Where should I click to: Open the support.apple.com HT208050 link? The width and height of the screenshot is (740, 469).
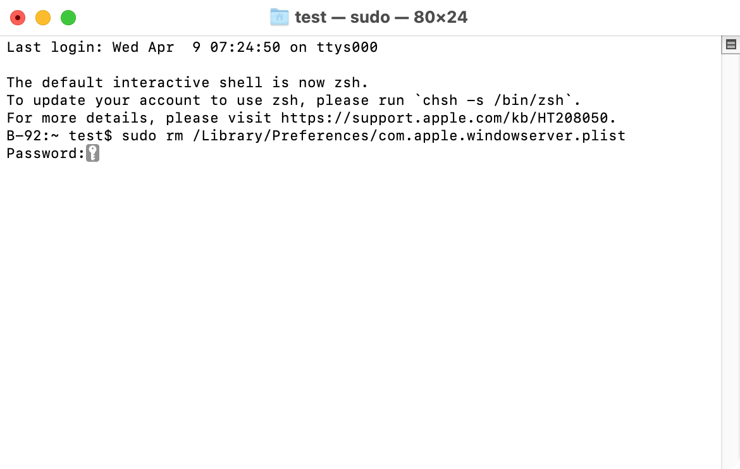(448, 118)
